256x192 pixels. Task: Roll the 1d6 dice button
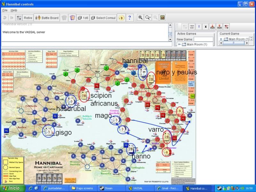click(x=83, y=18)
